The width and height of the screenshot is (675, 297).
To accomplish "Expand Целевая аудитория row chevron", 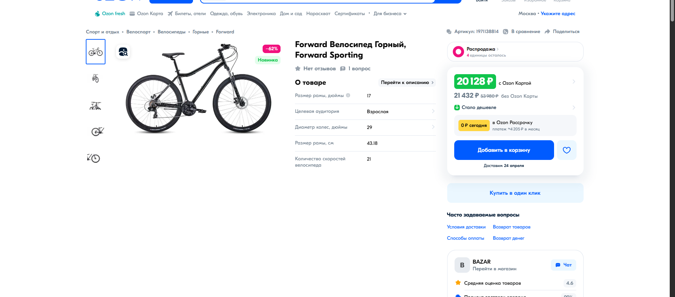I will click(x=433, y=111).
